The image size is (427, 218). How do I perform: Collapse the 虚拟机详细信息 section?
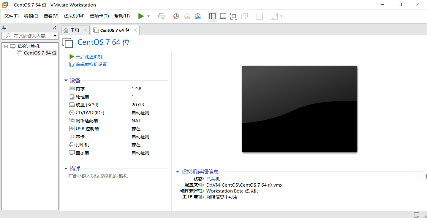pyautogui.click(x=177, y=171)
